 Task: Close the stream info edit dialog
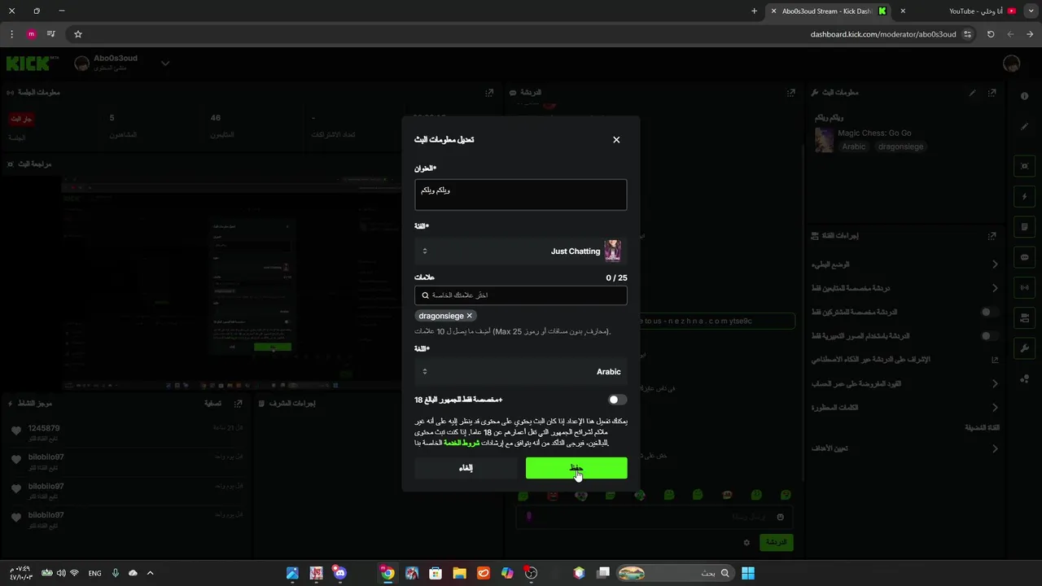tap(616, 140)
